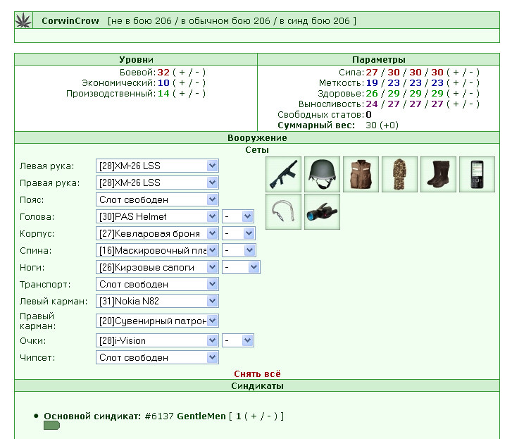The height and width of the screenshot is (439, 512).
Task: Click the Боевой level value 32
Action: (x=163, y=72)
